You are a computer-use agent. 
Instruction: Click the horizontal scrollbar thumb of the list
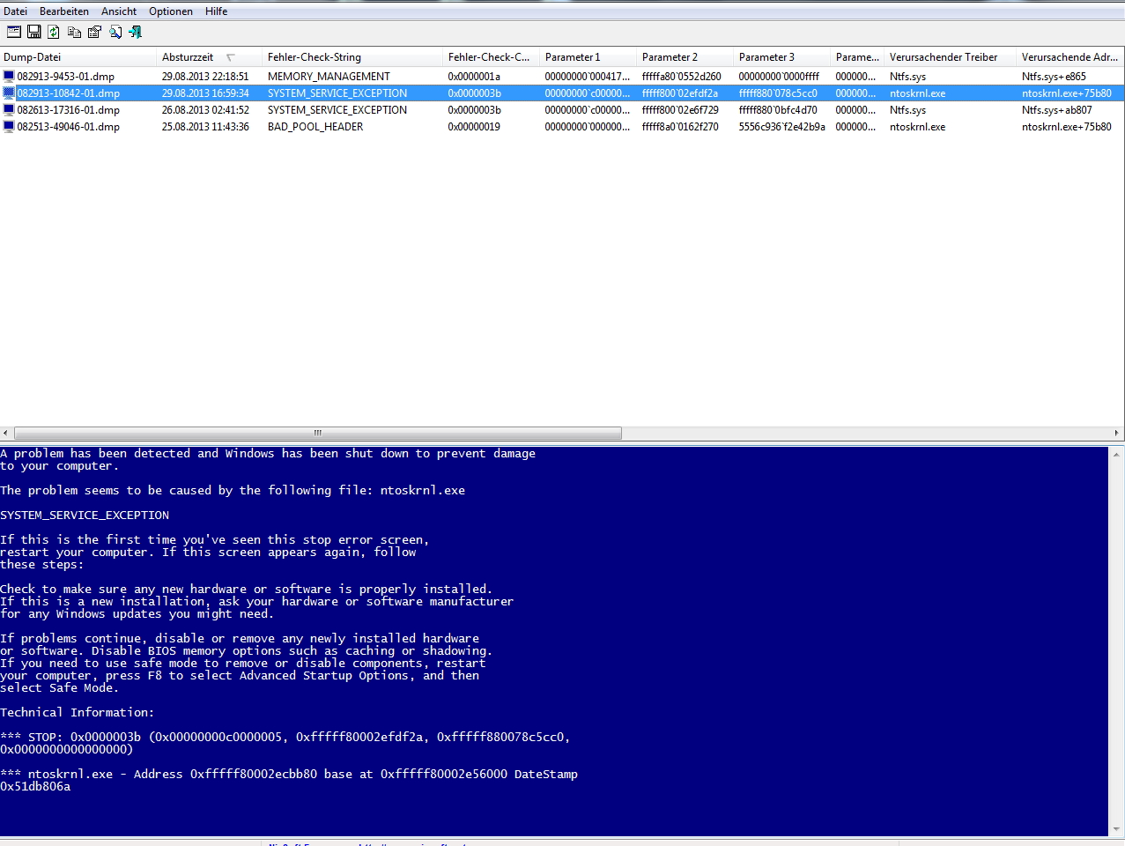click(x=317, y=433)
